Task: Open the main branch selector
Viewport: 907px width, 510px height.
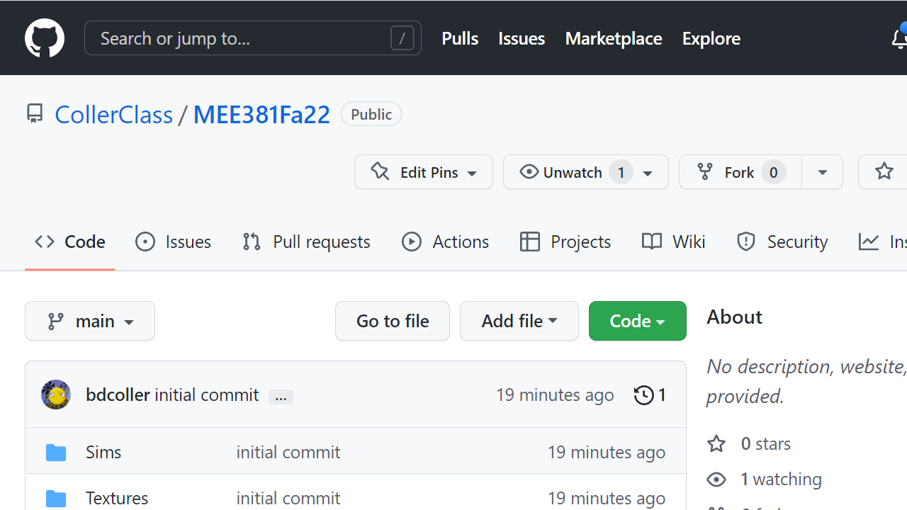Action: [90, 321]
